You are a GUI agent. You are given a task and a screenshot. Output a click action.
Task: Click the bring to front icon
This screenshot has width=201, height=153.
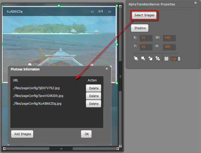tap(136, 58)
